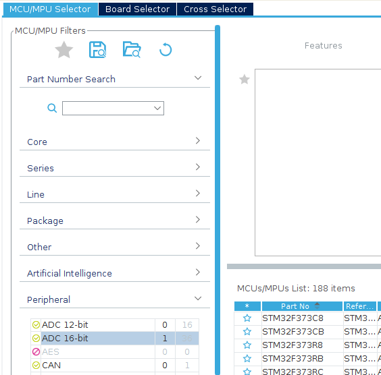Favorite the STM32F373RC row star

point(247,372)
